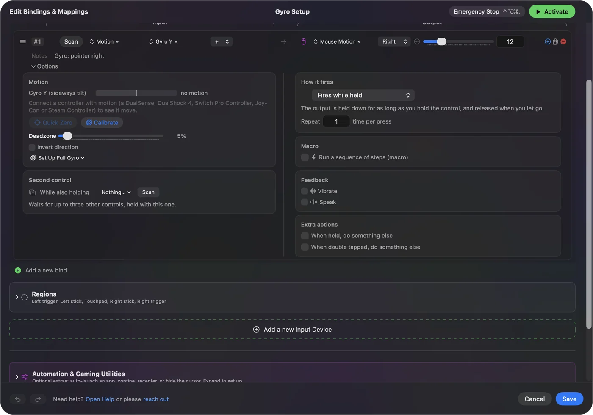Click the While also holding icon

tap(33, 192)
